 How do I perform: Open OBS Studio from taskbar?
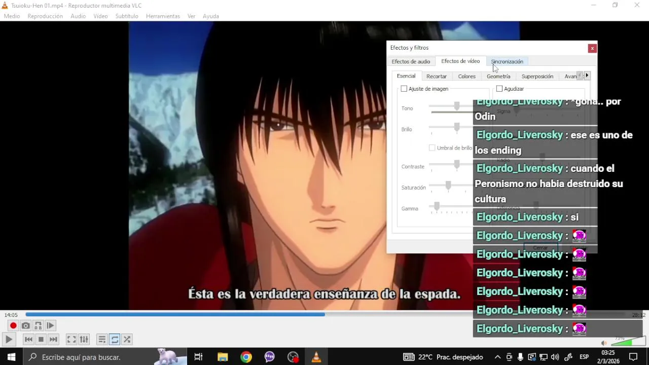tap(293, 357)
